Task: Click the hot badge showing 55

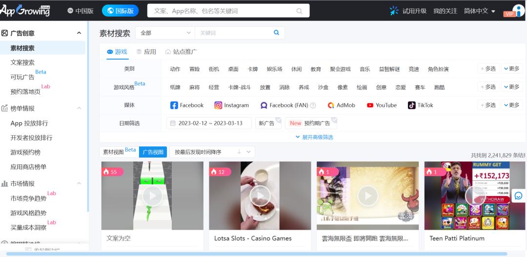Action: click(x=112, y=172)
